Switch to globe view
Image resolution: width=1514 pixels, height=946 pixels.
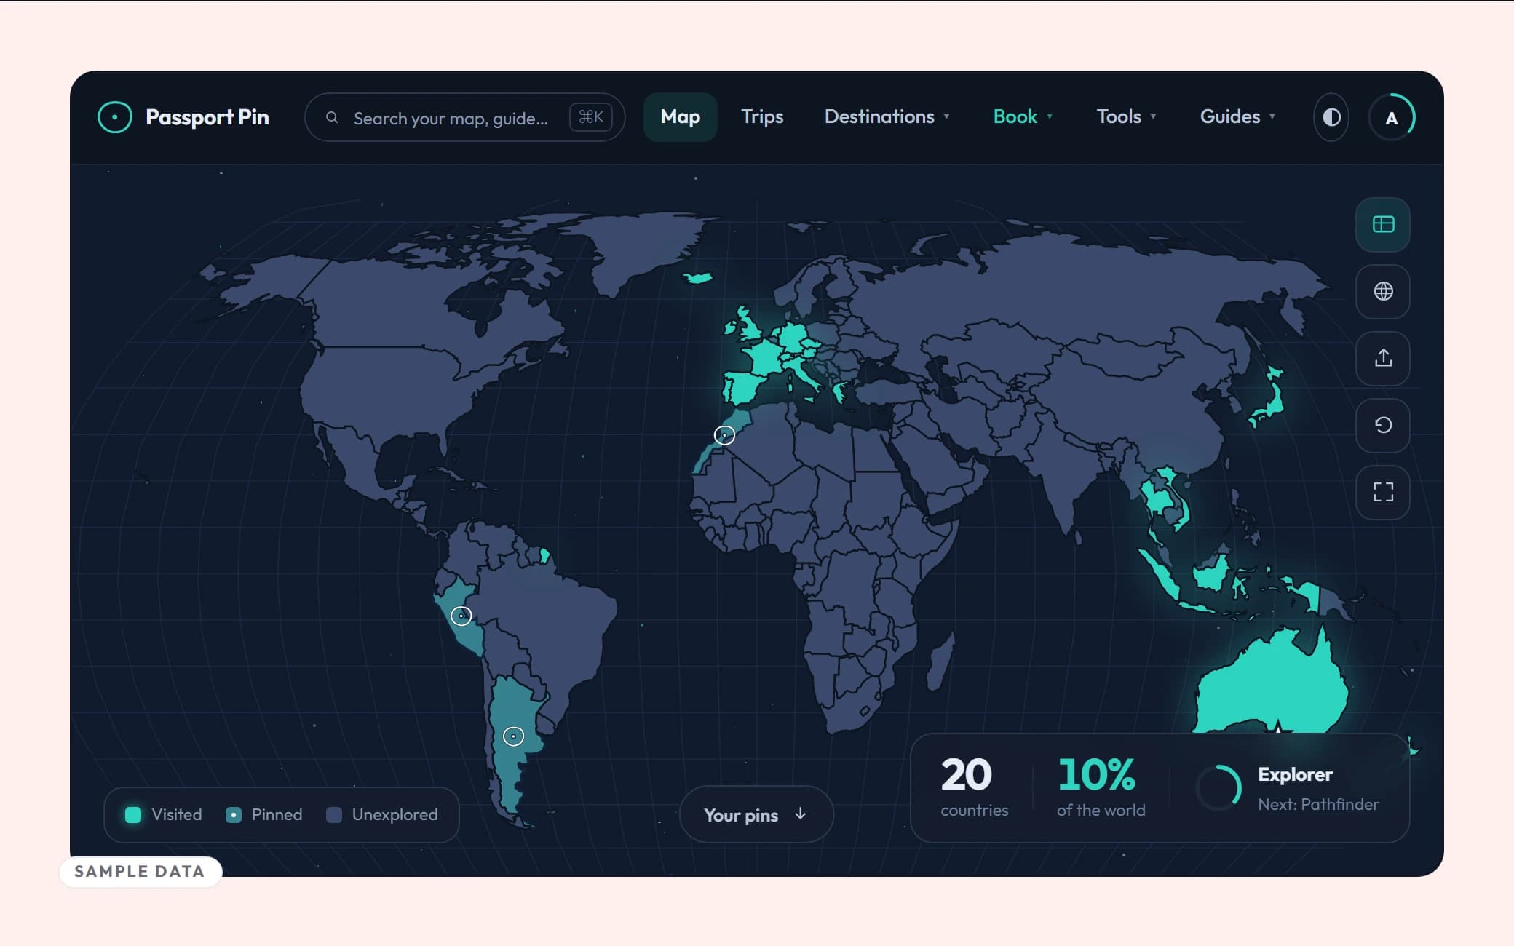[x=1383, y=291]
